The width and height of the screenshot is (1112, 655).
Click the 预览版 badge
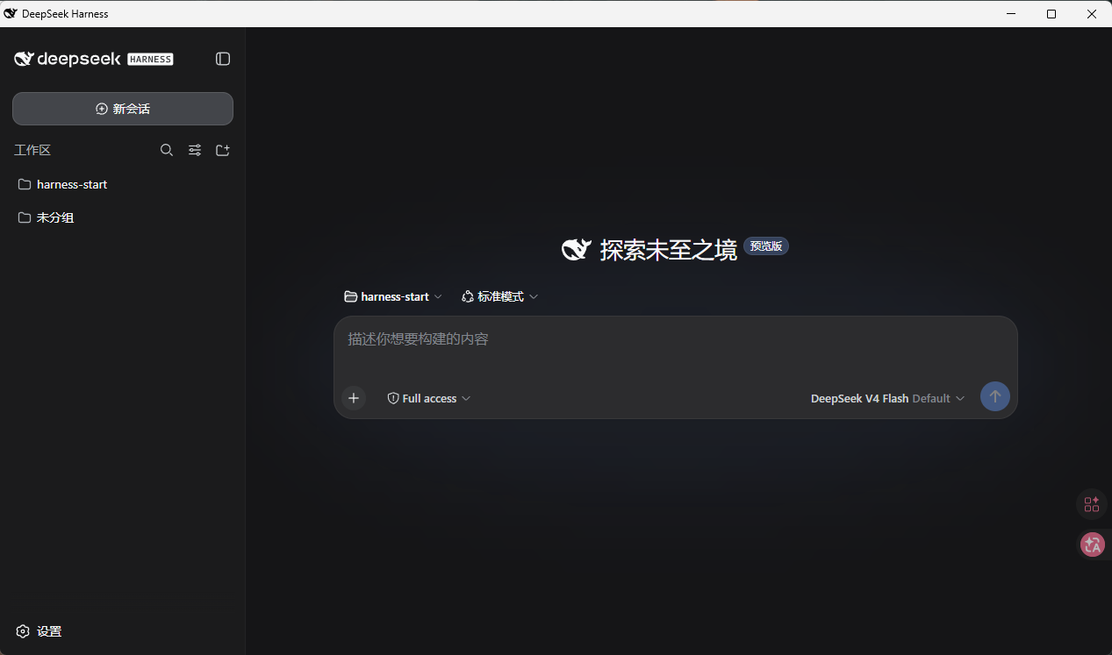pos(766,246)
